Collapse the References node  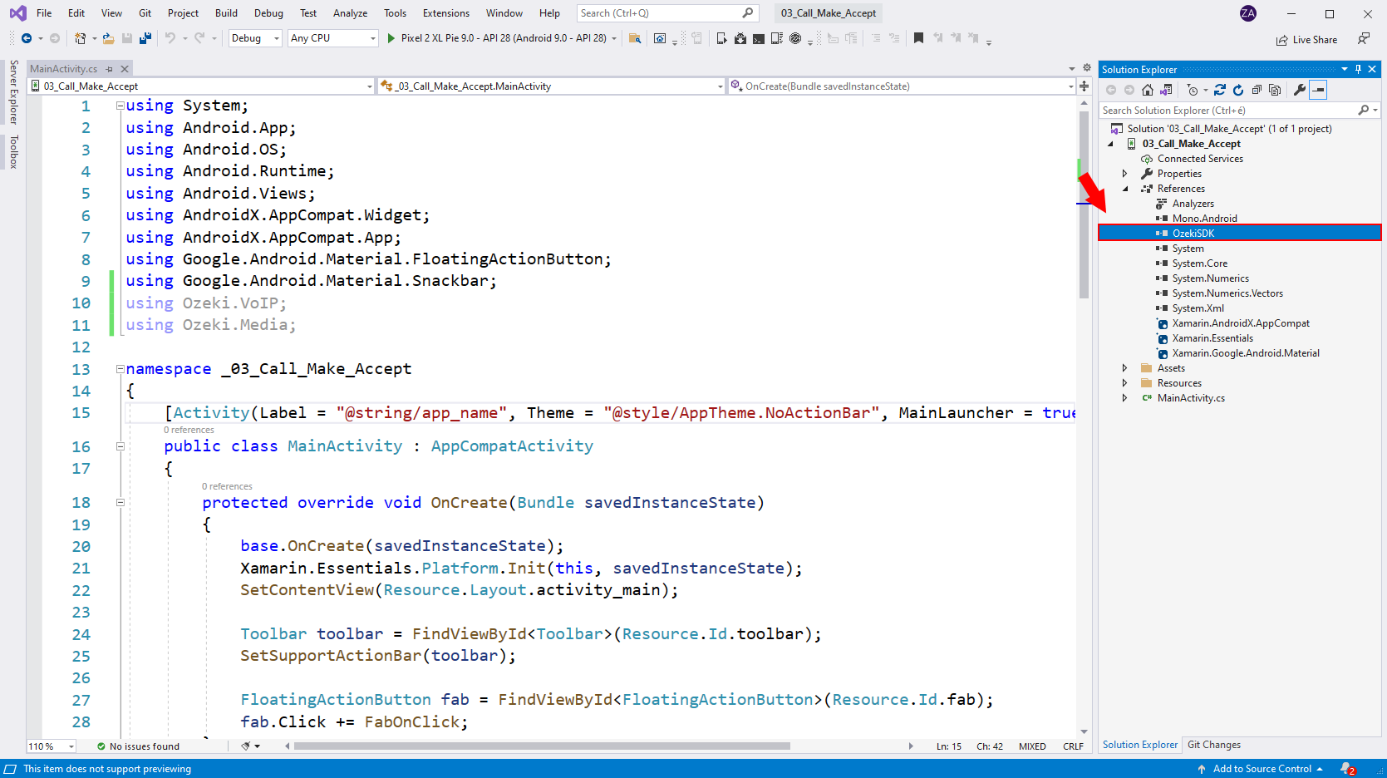coord(1125,188)
